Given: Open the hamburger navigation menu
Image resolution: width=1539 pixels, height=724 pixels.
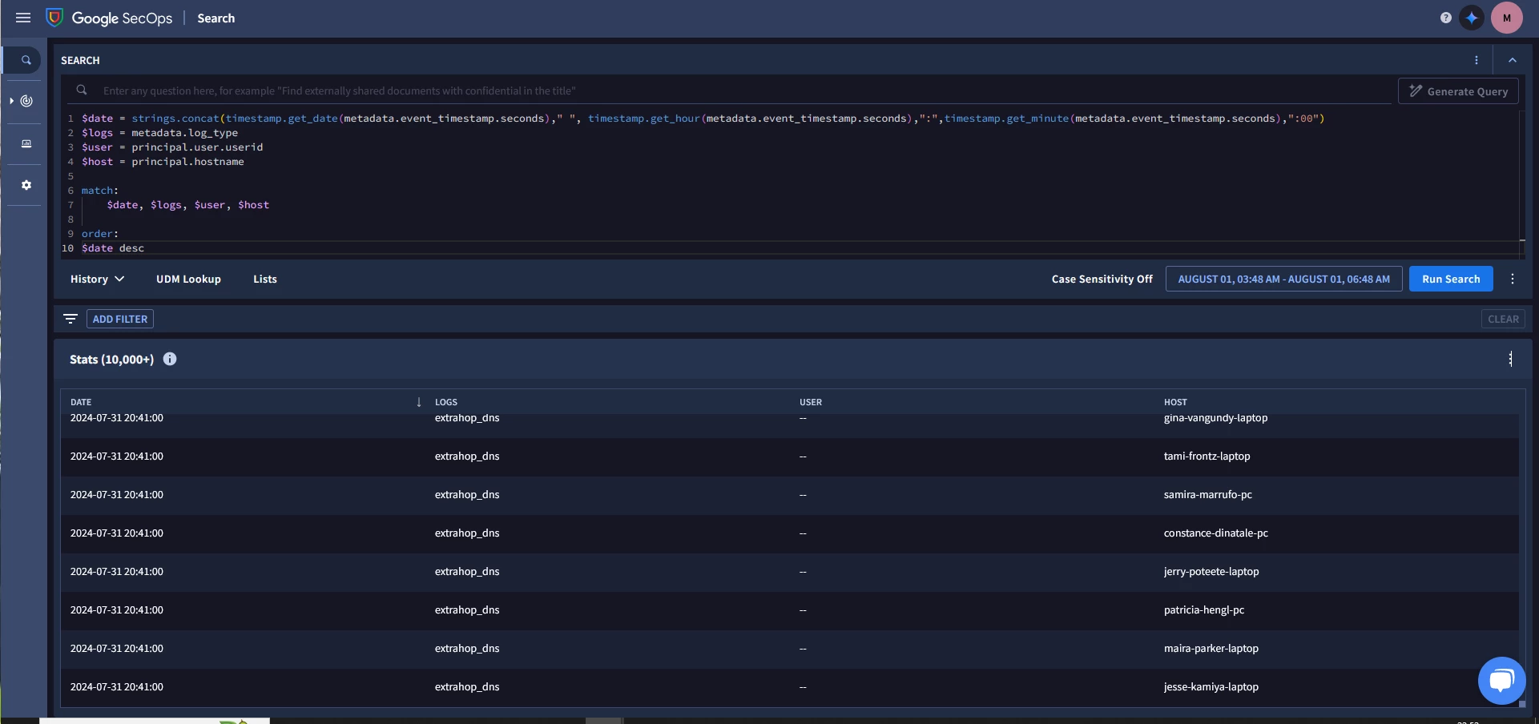Looking at the screenshot, I should point(23,18).
